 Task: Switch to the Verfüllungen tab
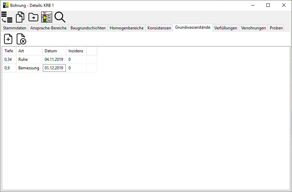226,28
